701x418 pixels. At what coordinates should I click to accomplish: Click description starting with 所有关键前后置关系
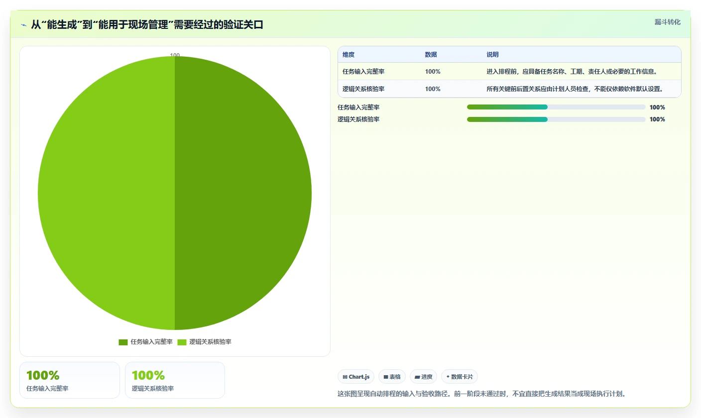pyautogui.click(x=575, y=89)
